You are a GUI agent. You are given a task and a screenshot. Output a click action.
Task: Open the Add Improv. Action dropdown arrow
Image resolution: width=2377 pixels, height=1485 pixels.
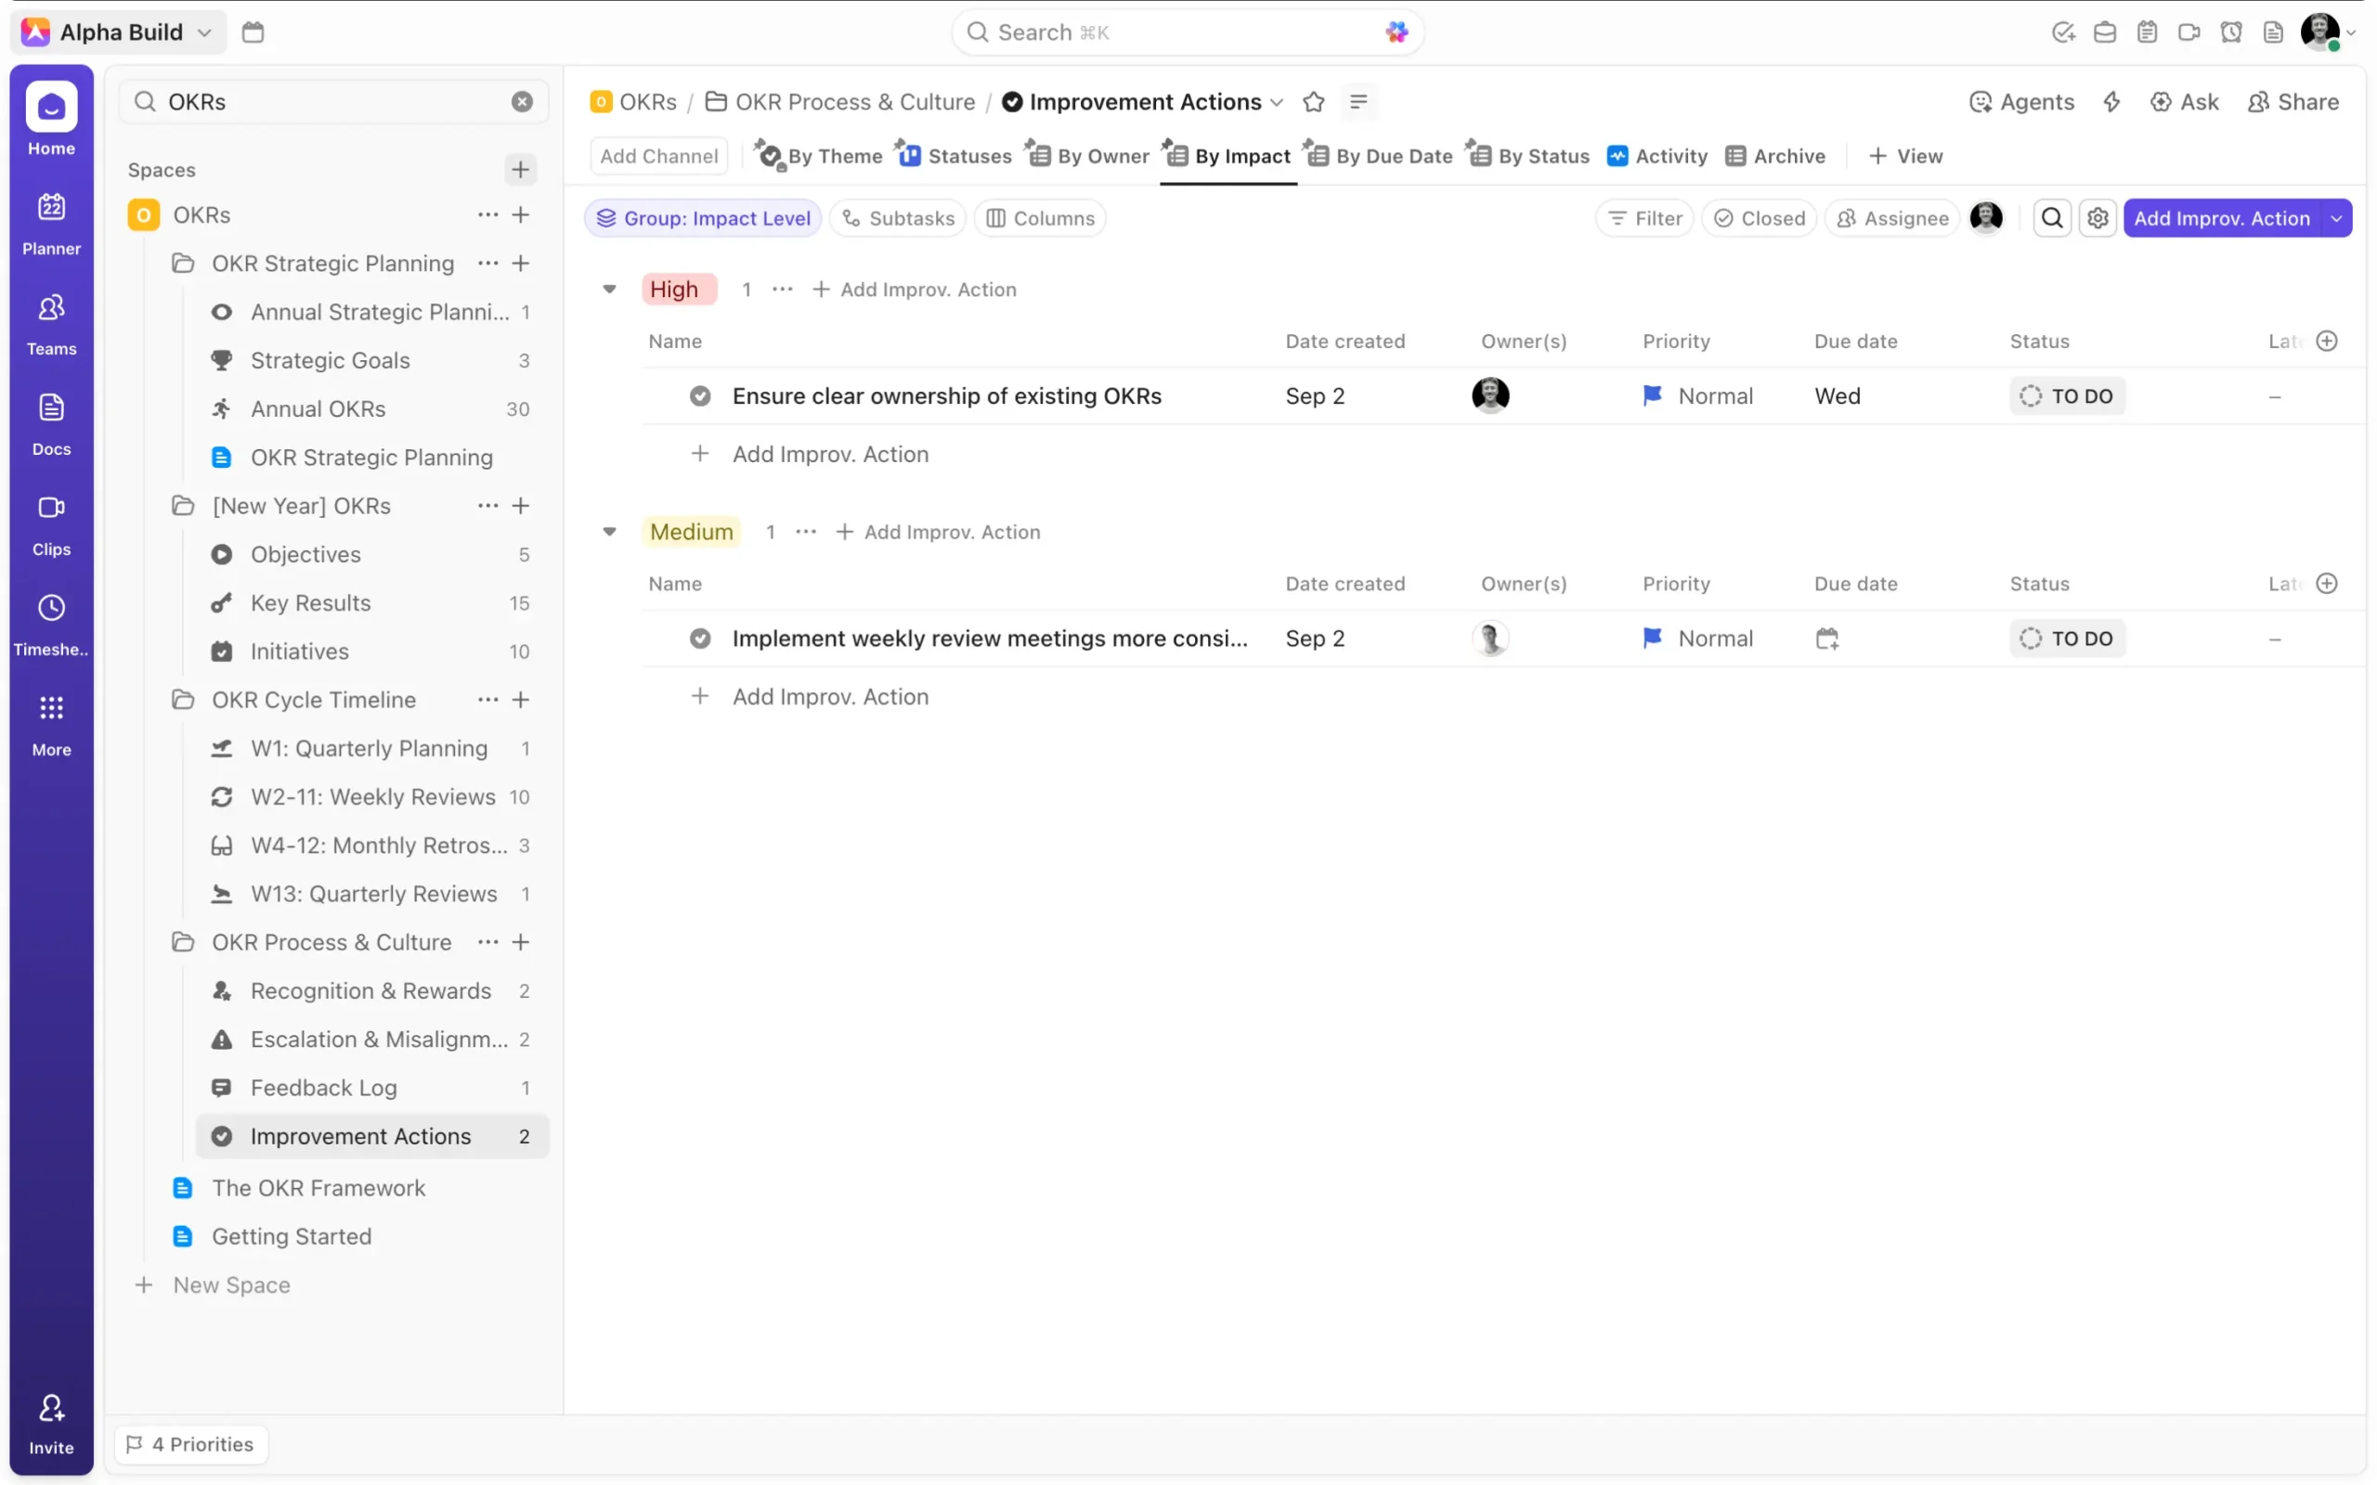coord(2336,218)
